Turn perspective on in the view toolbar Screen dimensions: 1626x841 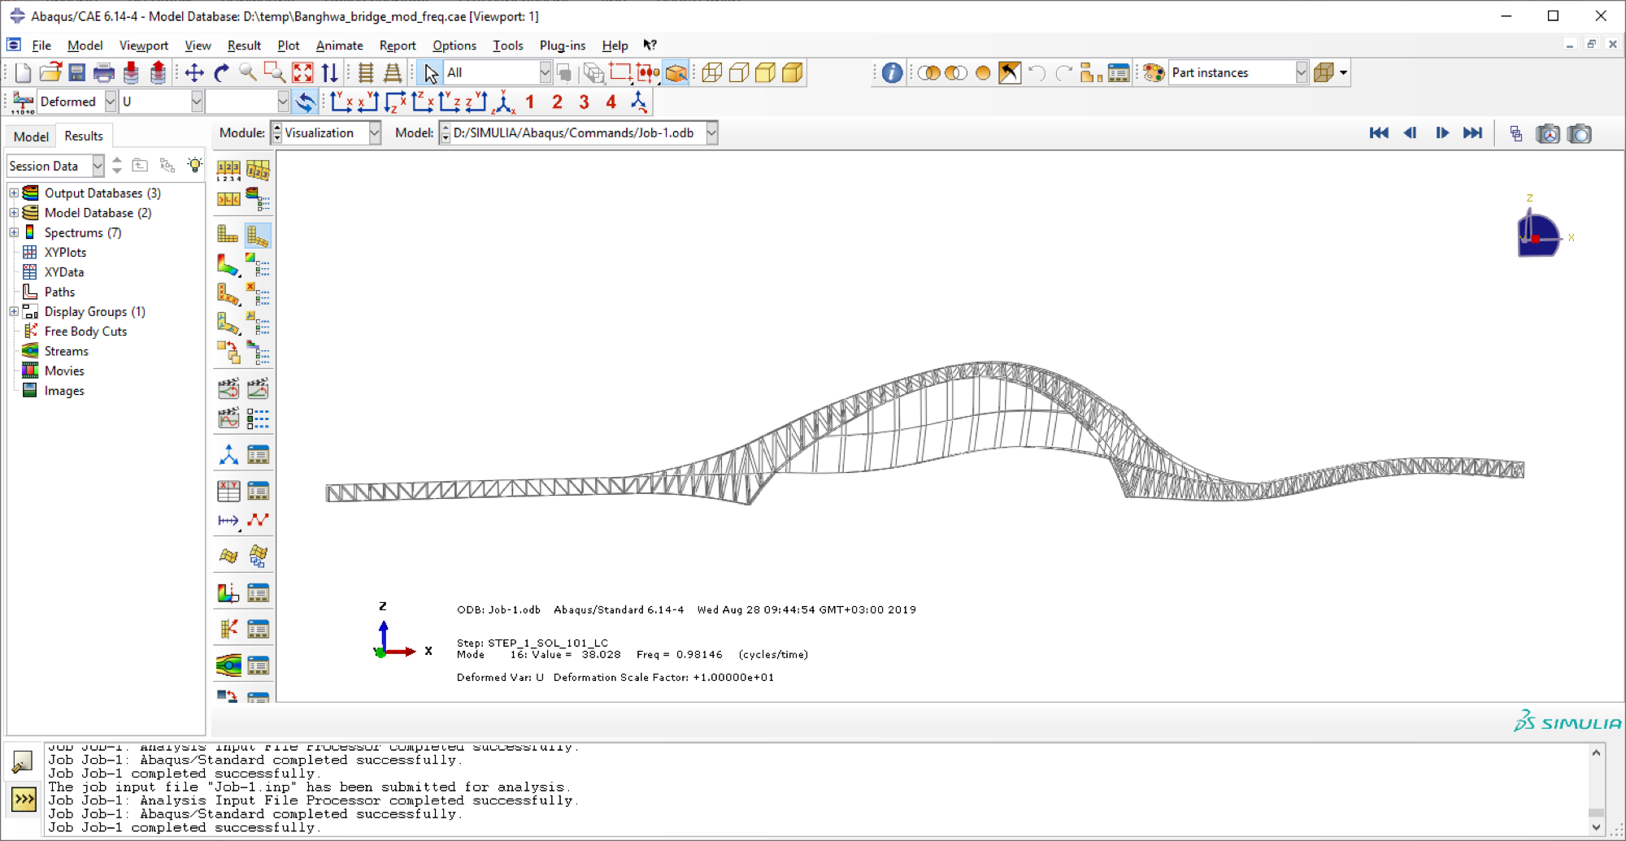point(393,73)
